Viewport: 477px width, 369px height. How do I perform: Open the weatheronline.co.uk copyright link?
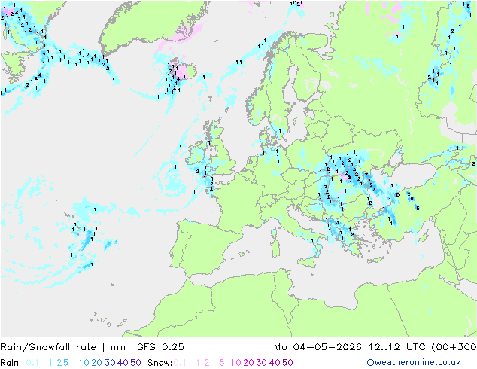(x=414, y=362)
